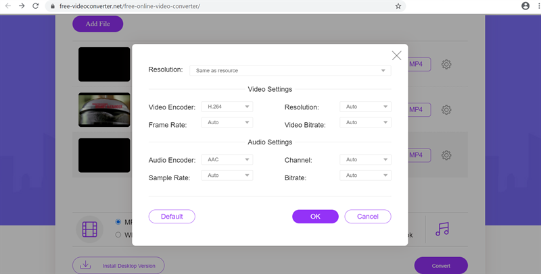Image resolution: width=541 pixels, height=274 pixels.
Task: Close the settings dialog with X icon
Action: click(x=396, y=55)
